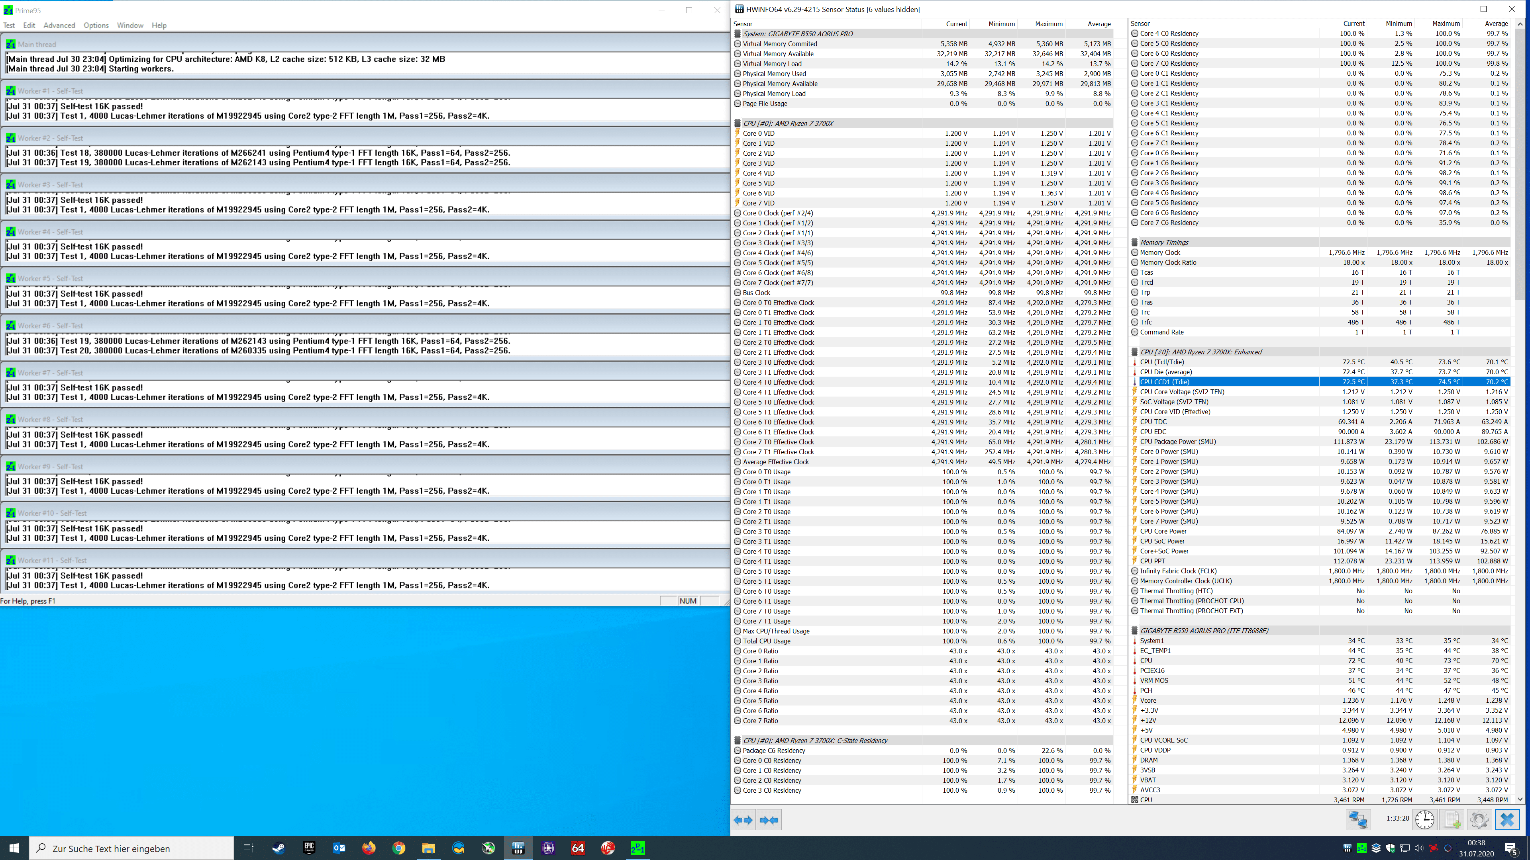Click the expand sensor columns arrows button

(x=743, y=820)
